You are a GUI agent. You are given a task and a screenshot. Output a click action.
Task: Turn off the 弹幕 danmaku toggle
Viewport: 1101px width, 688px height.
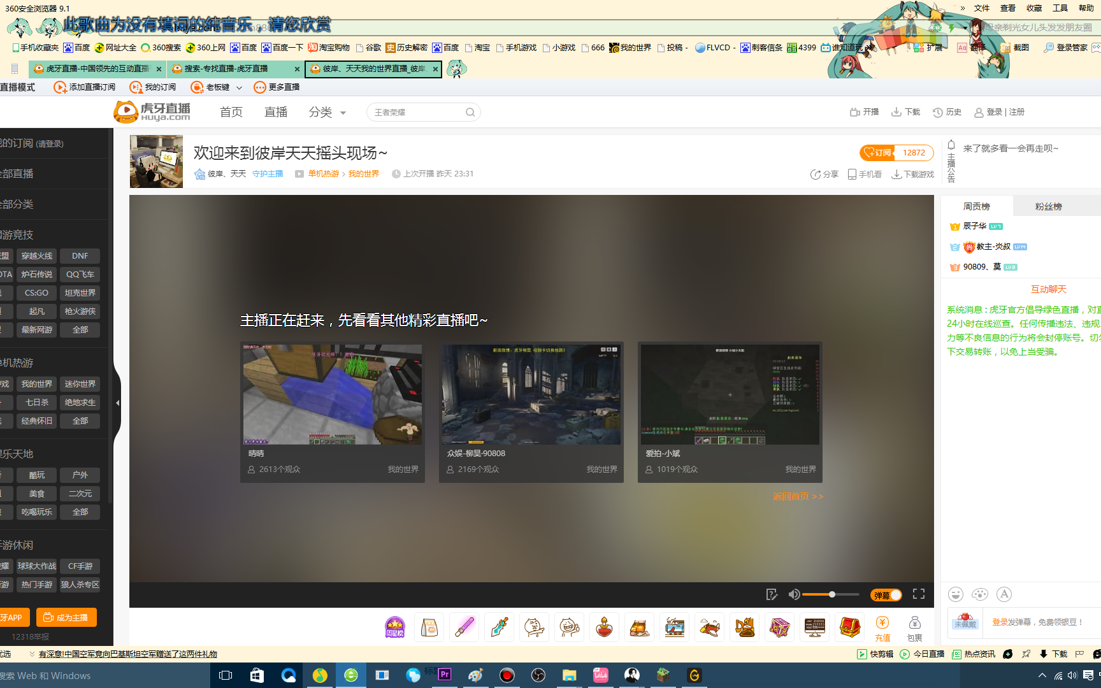(885, 594)
